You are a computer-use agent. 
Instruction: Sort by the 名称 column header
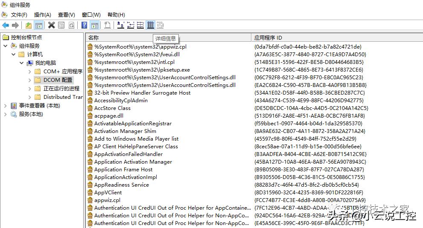click(x=168, y=38)
